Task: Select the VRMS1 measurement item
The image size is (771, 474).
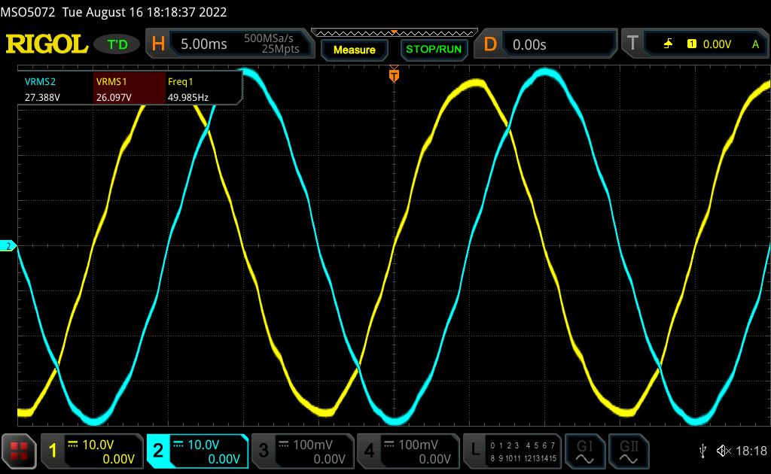Action: click(129, 88)
